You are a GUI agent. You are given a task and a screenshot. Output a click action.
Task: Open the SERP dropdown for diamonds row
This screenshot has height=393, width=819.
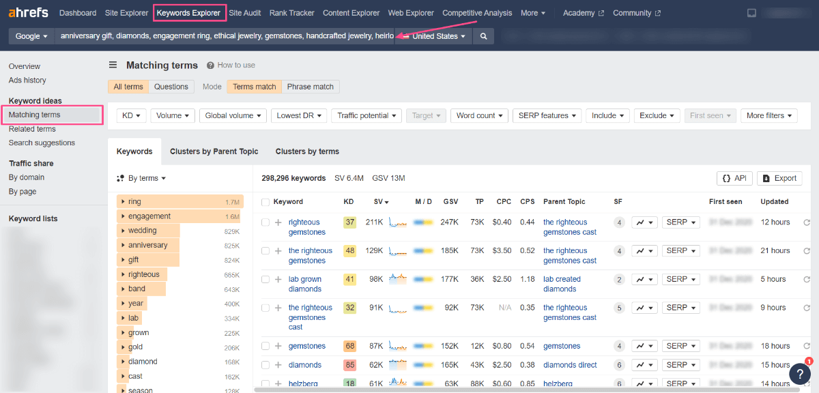tap(681, 365)
